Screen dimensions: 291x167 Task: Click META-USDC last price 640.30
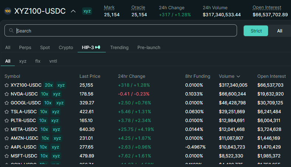coord(87,129)
